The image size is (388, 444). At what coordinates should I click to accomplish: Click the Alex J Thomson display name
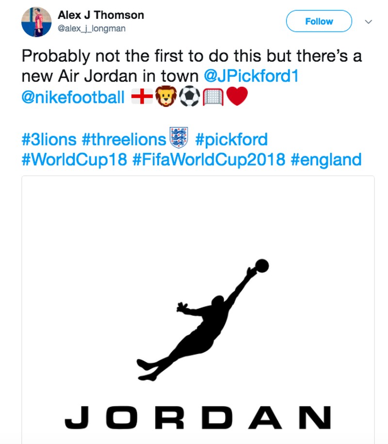[101, 15]
